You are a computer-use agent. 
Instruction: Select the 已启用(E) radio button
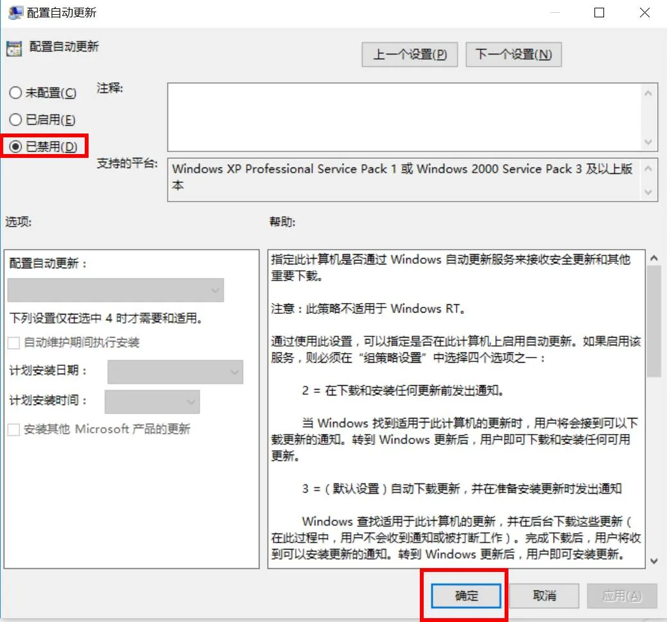click(14, 119)
